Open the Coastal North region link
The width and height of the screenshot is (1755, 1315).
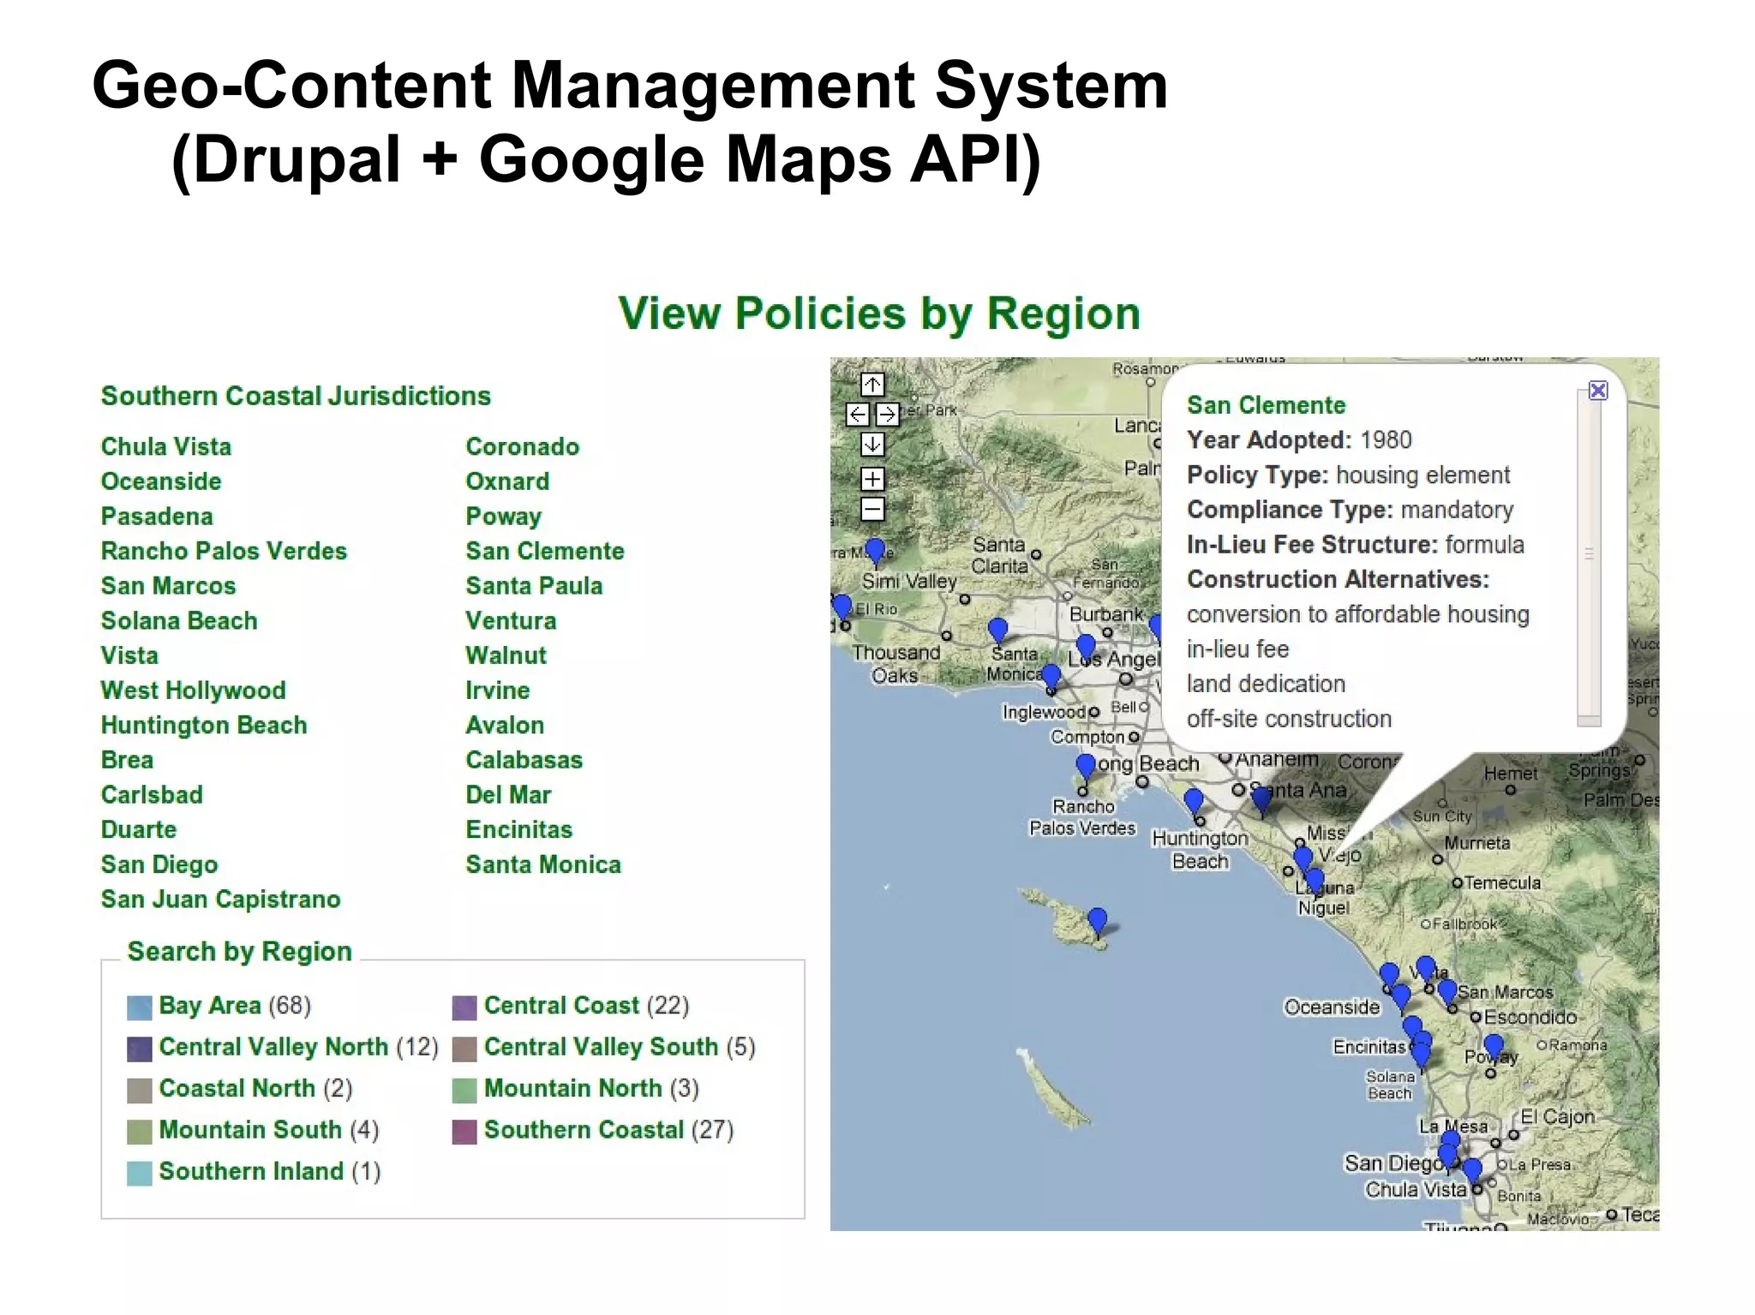coord(237,1088)
